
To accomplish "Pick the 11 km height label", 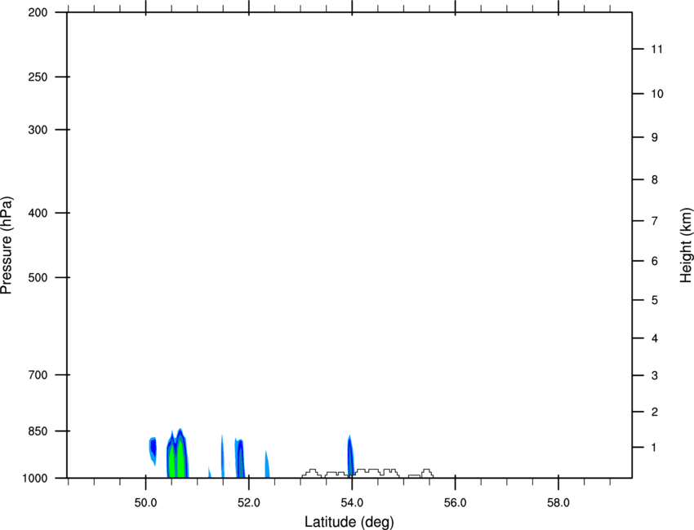I will coord(656,49).
